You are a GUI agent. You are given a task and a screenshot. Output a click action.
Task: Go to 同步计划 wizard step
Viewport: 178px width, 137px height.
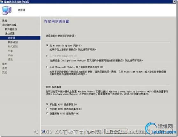13,42
